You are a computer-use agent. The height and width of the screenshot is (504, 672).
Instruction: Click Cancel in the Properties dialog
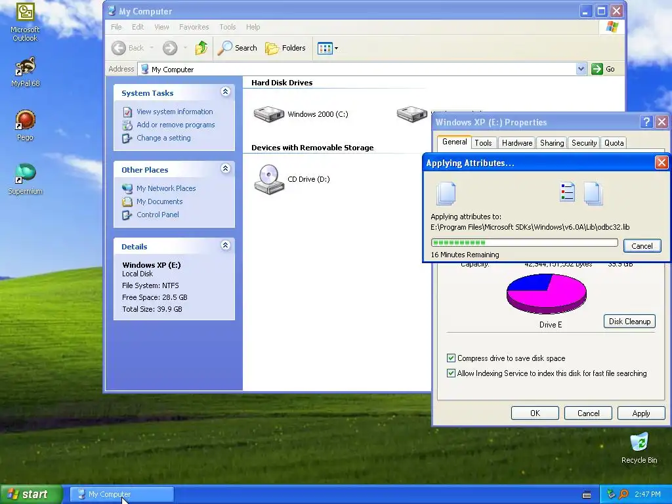[588, 413]
